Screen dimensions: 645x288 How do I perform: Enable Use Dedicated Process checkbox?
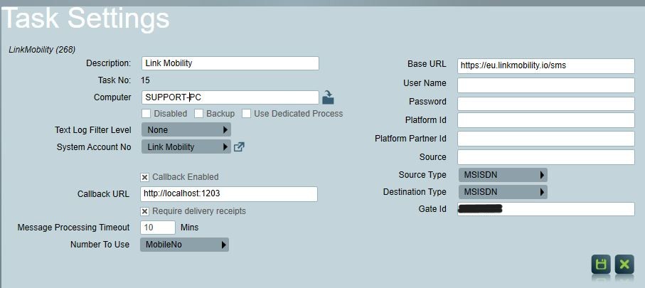pyautogui.click(x=246, y=114)
